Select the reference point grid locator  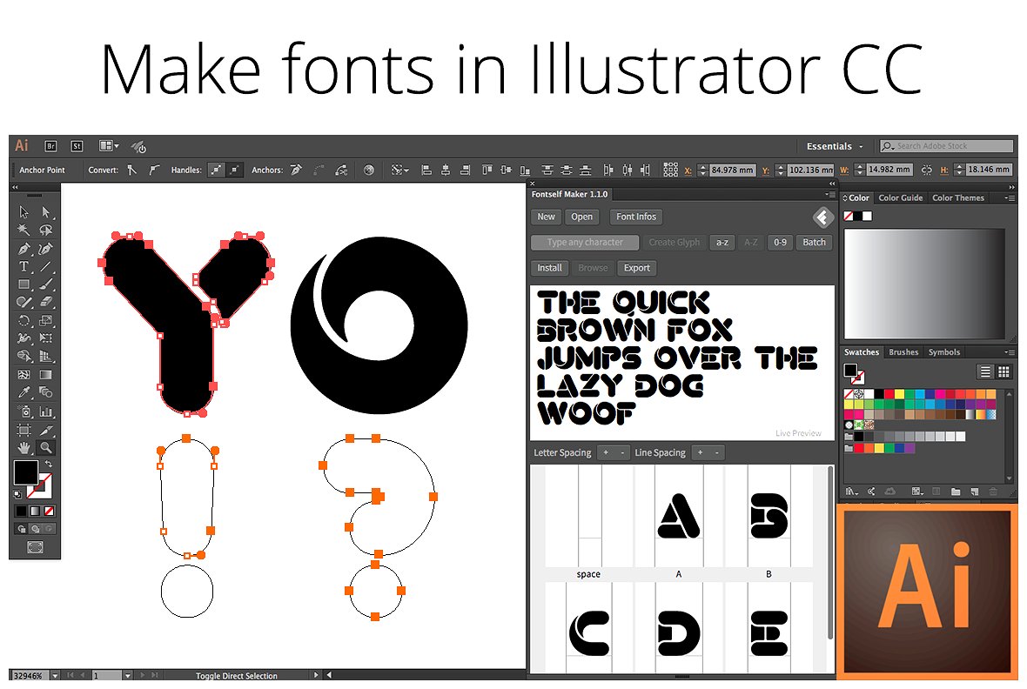671,171
